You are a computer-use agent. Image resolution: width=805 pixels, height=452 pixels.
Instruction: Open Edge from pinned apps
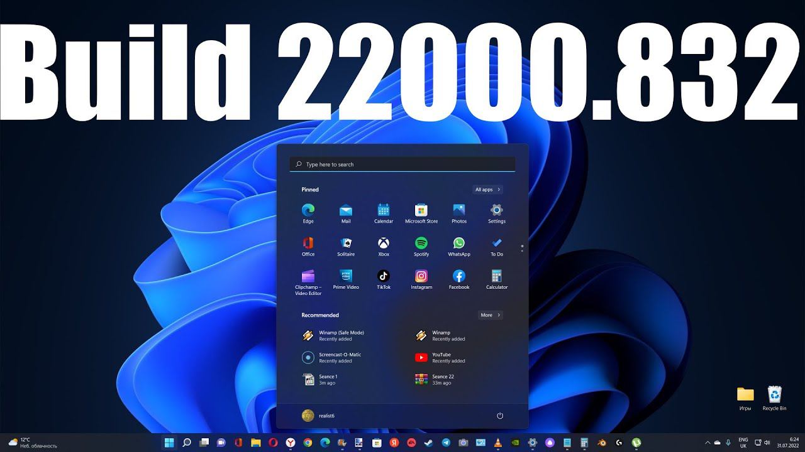point(308,213)
